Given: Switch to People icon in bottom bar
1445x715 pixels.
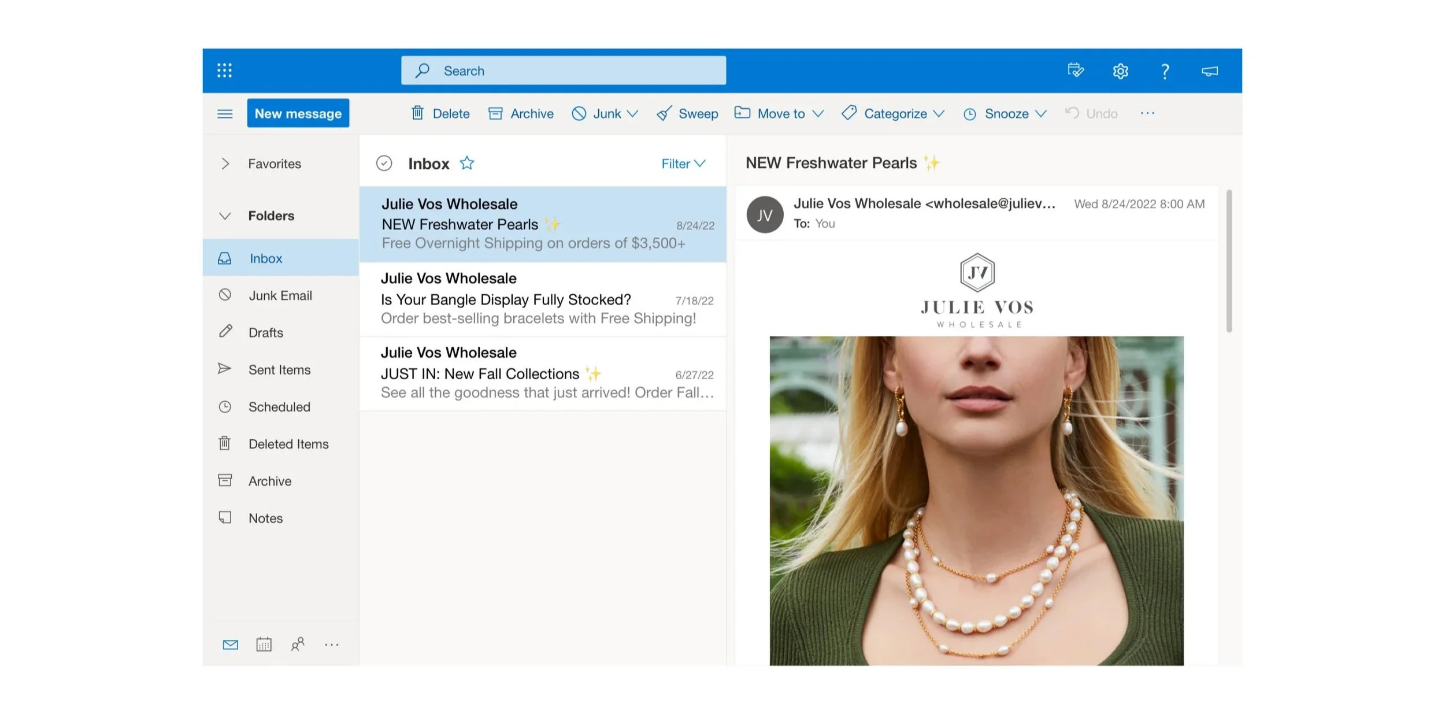Looking at the screenshot, I should pos(298,644).
